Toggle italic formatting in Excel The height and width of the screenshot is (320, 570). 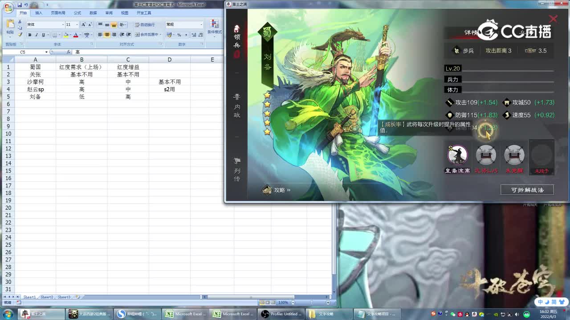(37, 35)
